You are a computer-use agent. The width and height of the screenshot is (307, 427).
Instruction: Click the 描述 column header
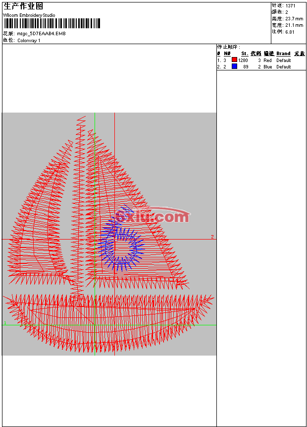[269, 54]
